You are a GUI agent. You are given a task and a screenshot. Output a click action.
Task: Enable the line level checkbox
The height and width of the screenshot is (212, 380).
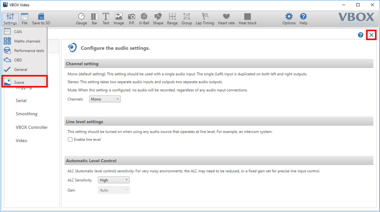click(70, 140)
